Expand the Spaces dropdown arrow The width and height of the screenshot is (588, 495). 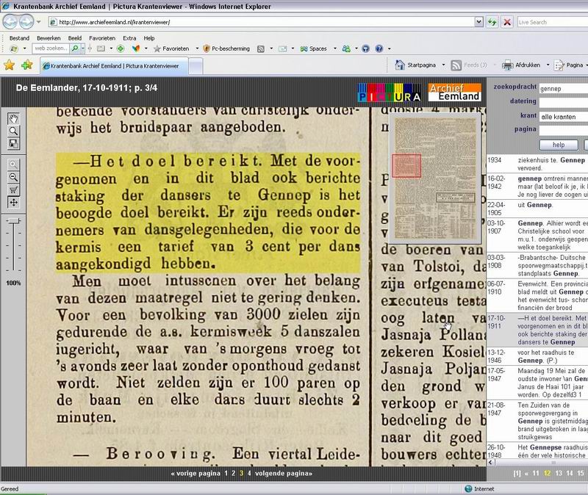335,48
